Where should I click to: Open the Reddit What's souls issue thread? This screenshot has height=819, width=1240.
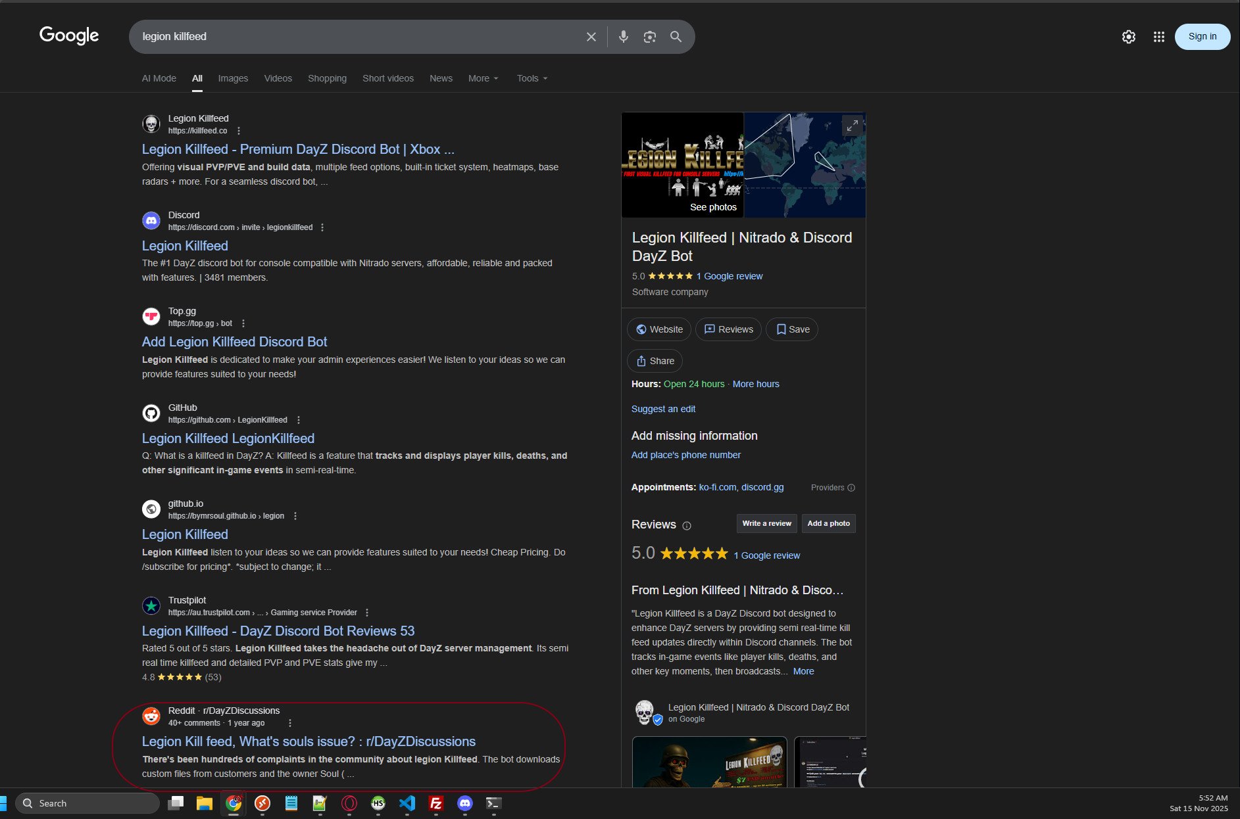309,741
